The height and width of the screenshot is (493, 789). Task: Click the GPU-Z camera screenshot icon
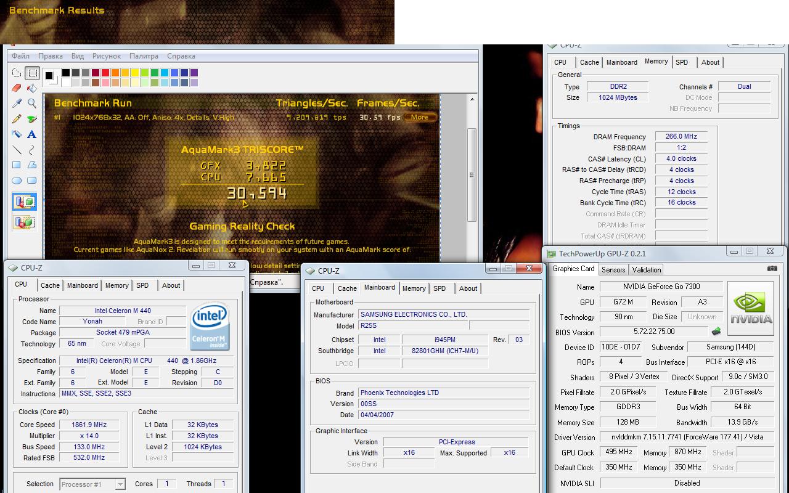[x=772, y=269]
